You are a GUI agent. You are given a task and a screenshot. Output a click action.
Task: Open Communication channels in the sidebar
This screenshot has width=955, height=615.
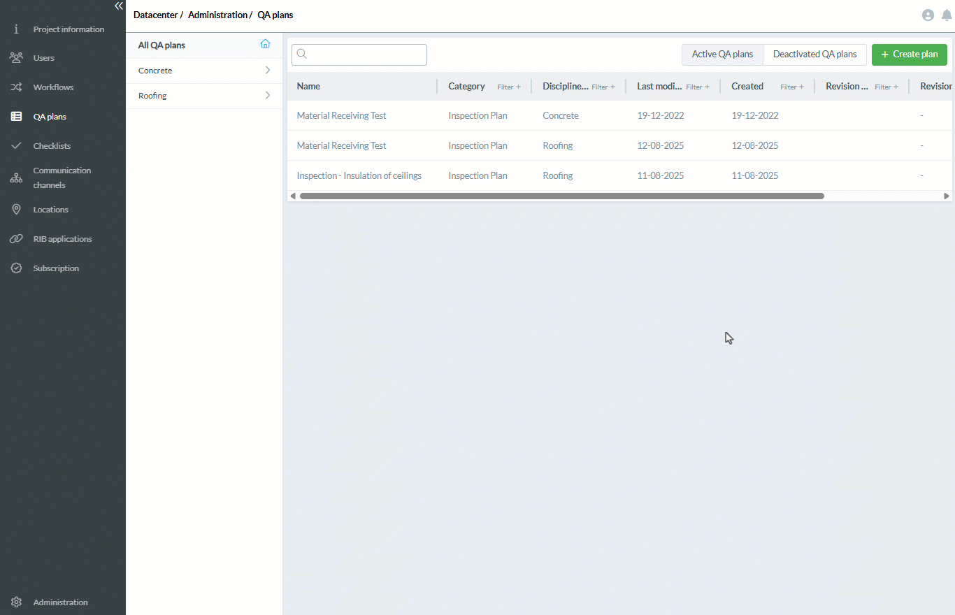[x=62, y=178]
